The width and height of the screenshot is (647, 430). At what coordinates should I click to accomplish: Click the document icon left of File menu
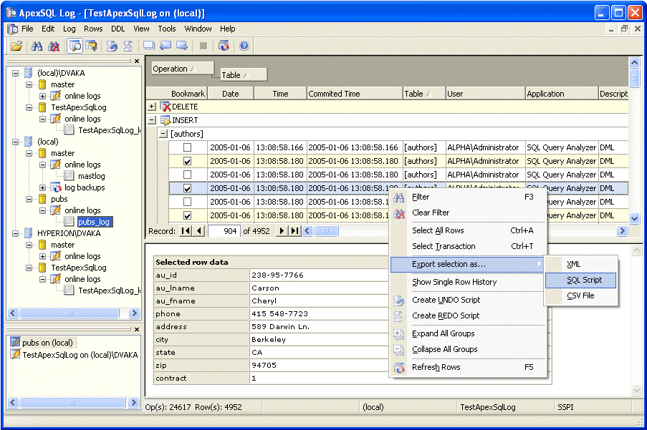[x=13, y=29]
